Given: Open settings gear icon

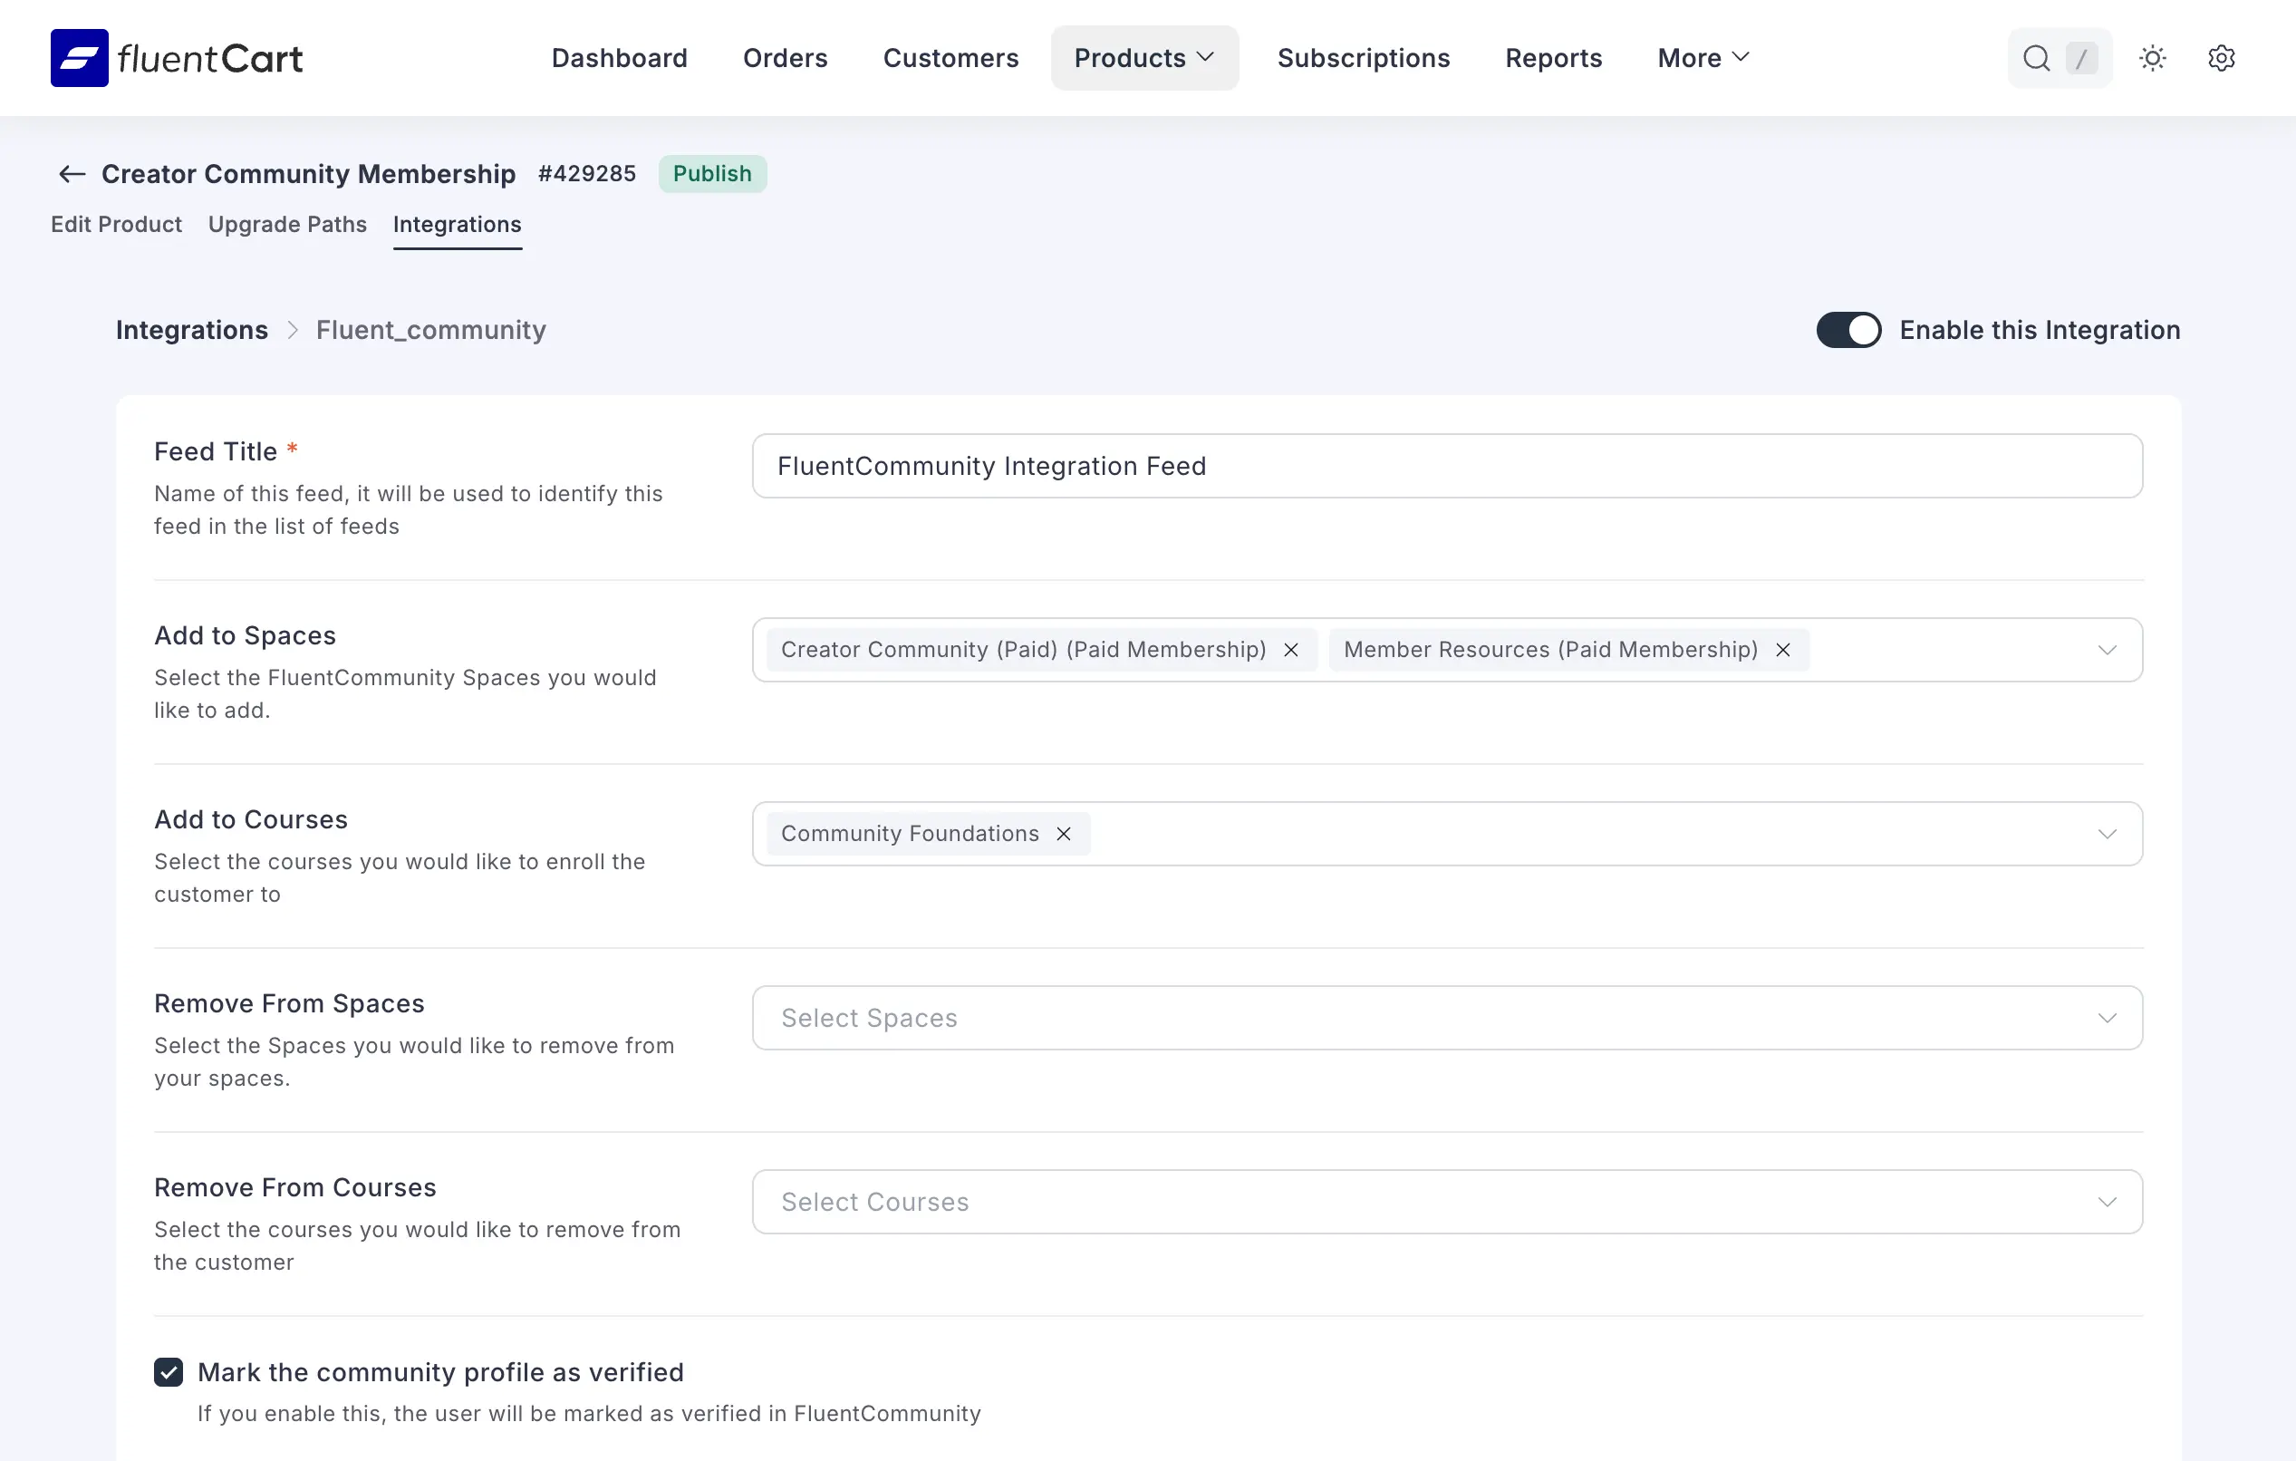Looking at the screenshot, I should click(x=2221, y=58).
